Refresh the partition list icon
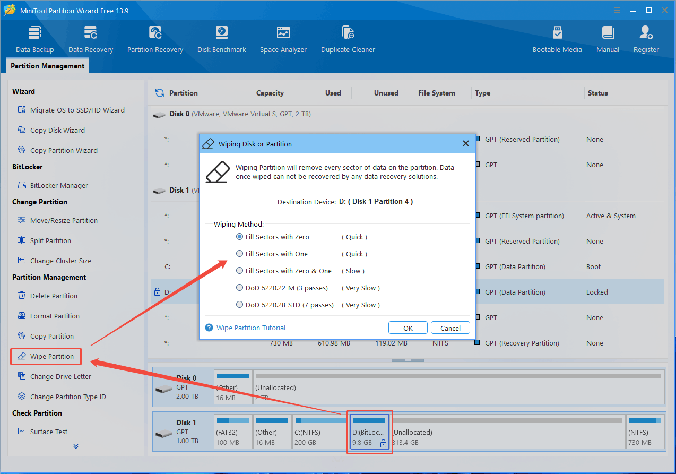The width and height of the screenshot is (676, 474). coord(159,93)
